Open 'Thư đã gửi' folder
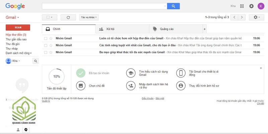Screen dimensions: 268x134 13,44
